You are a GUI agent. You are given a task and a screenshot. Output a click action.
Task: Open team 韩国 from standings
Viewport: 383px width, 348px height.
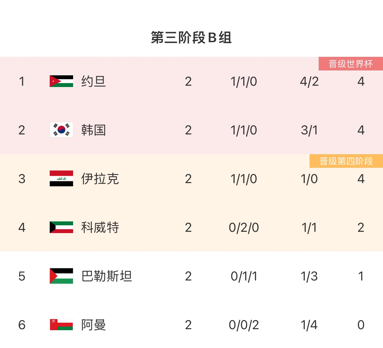point(94,130)
